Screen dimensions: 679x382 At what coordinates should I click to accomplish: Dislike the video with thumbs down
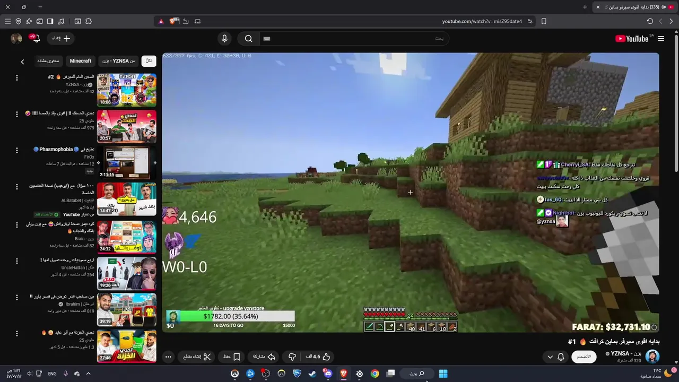(292, 357)
